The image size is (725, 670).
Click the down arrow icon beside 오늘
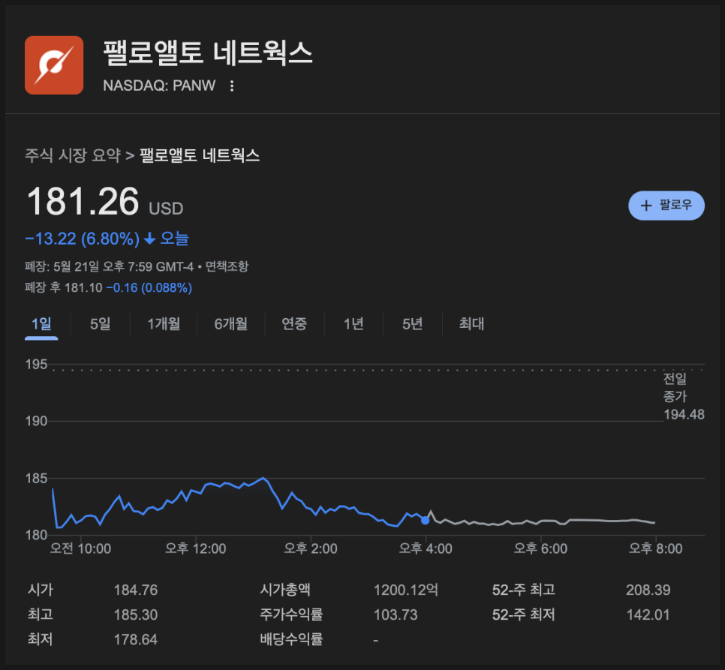pyautogui.click(x=149, y=239)
